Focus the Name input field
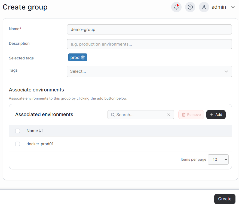 [149, 30]
